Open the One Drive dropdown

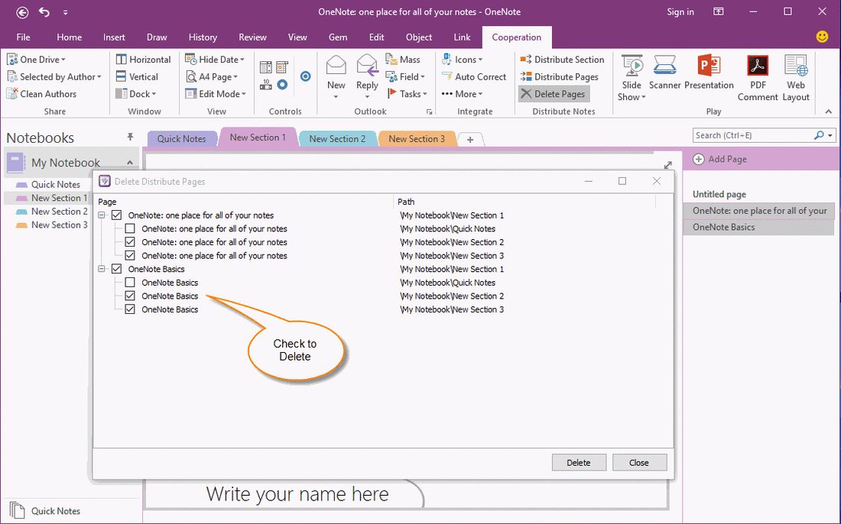pyautogui.click(x=36, y=60)
